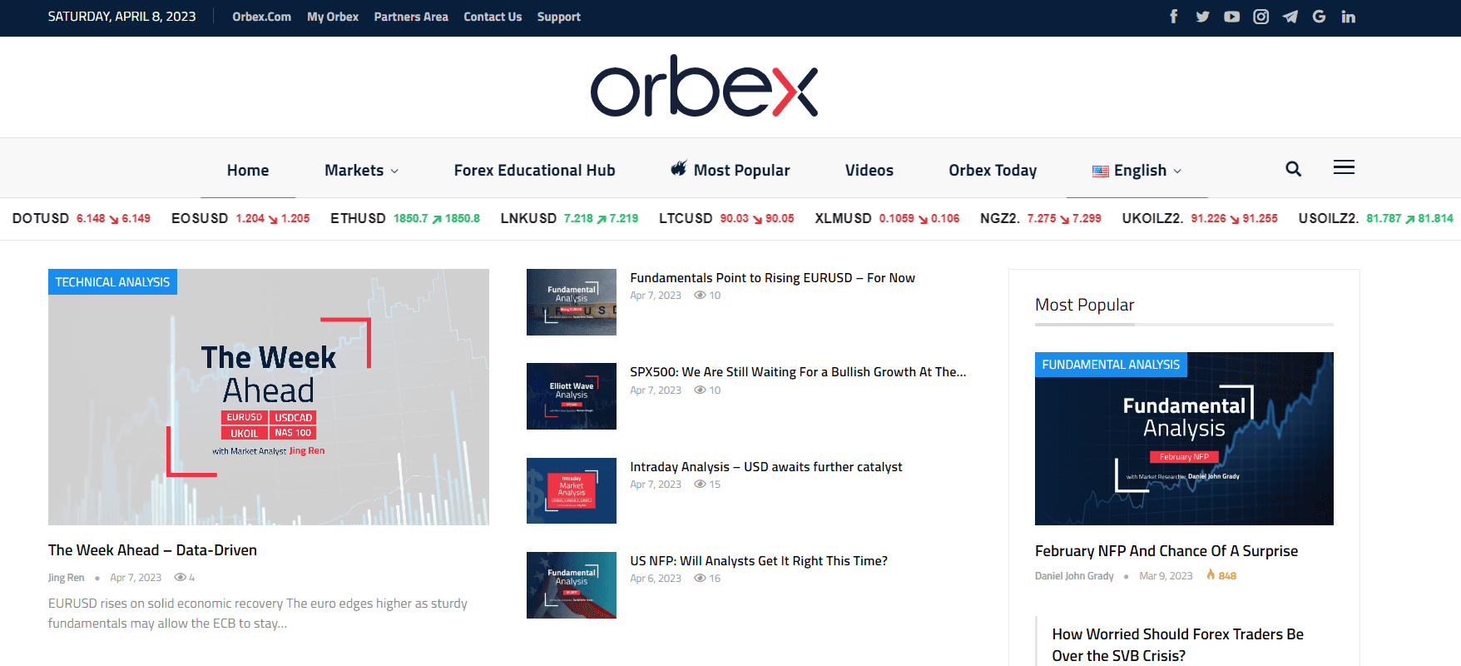Click the USOILZ2. ticker quote
The width and height of the screenshot is (1461, 666).
(1376, 218)
